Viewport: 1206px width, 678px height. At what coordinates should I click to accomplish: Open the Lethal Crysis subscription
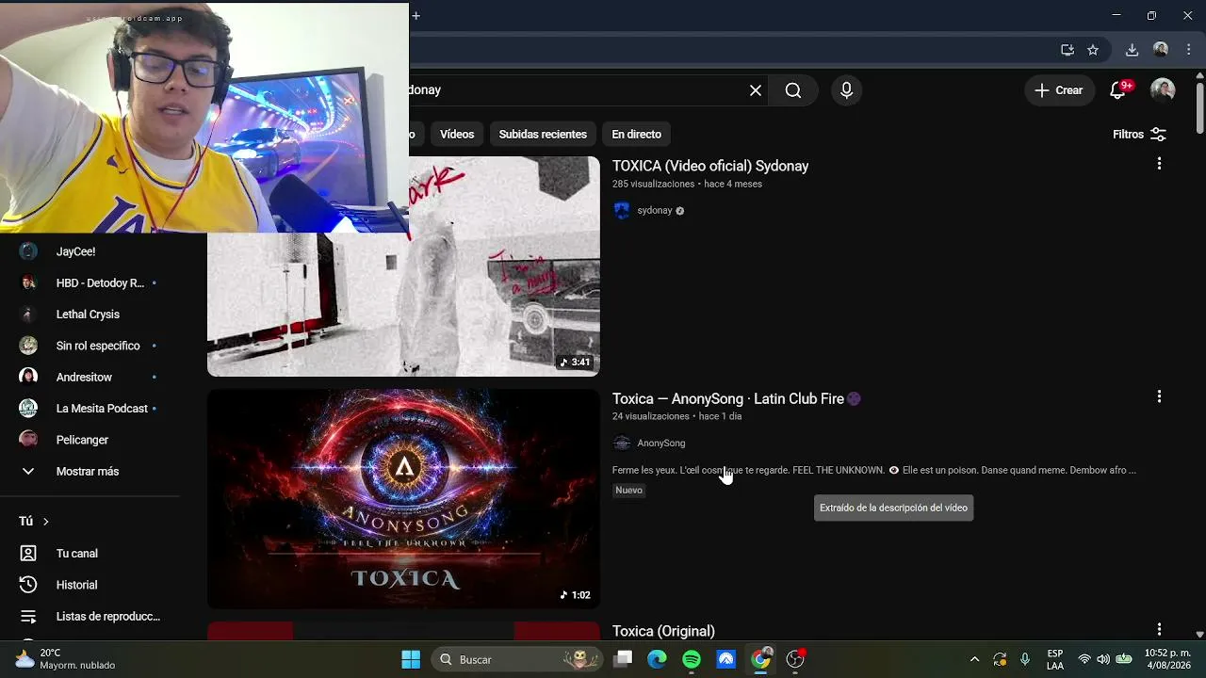(x=90, y=315)
